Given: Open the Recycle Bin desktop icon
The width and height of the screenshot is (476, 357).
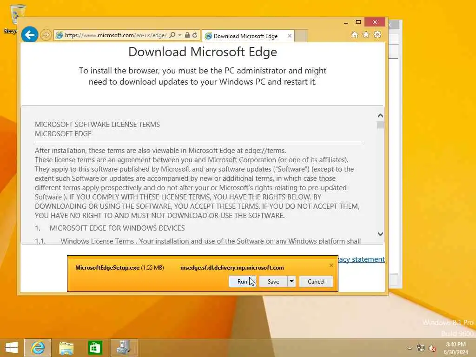Looking at the screenshot, I should click(x=12, y=19).
